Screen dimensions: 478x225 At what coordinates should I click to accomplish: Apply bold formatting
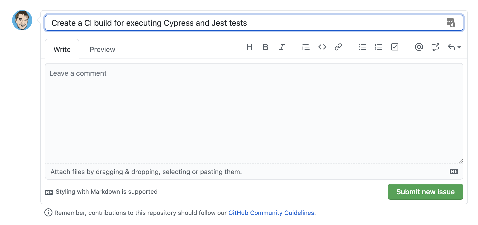[x=265, y=47]
